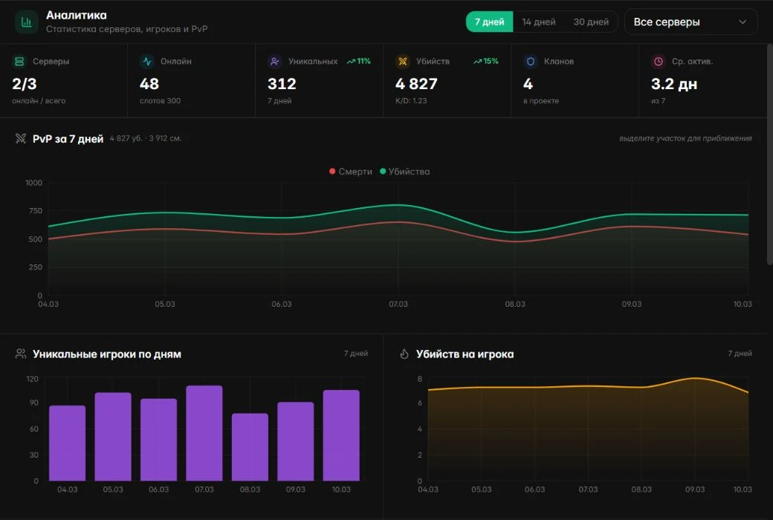This screenshot has height=520, width=773.
Task: Toggle the Смерти legend series
Action: click(x=351, y=172)
